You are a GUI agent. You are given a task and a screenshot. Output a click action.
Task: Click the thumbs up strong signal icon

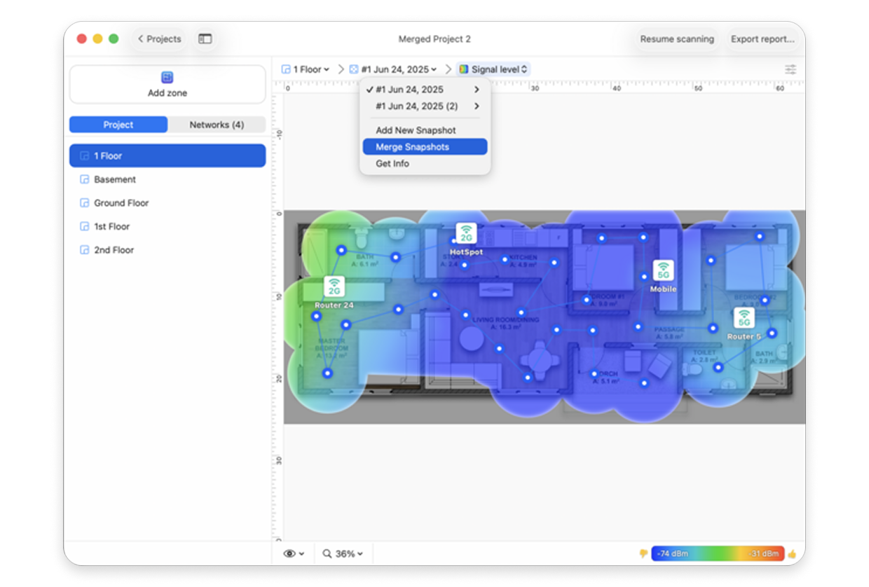point(792,554)
